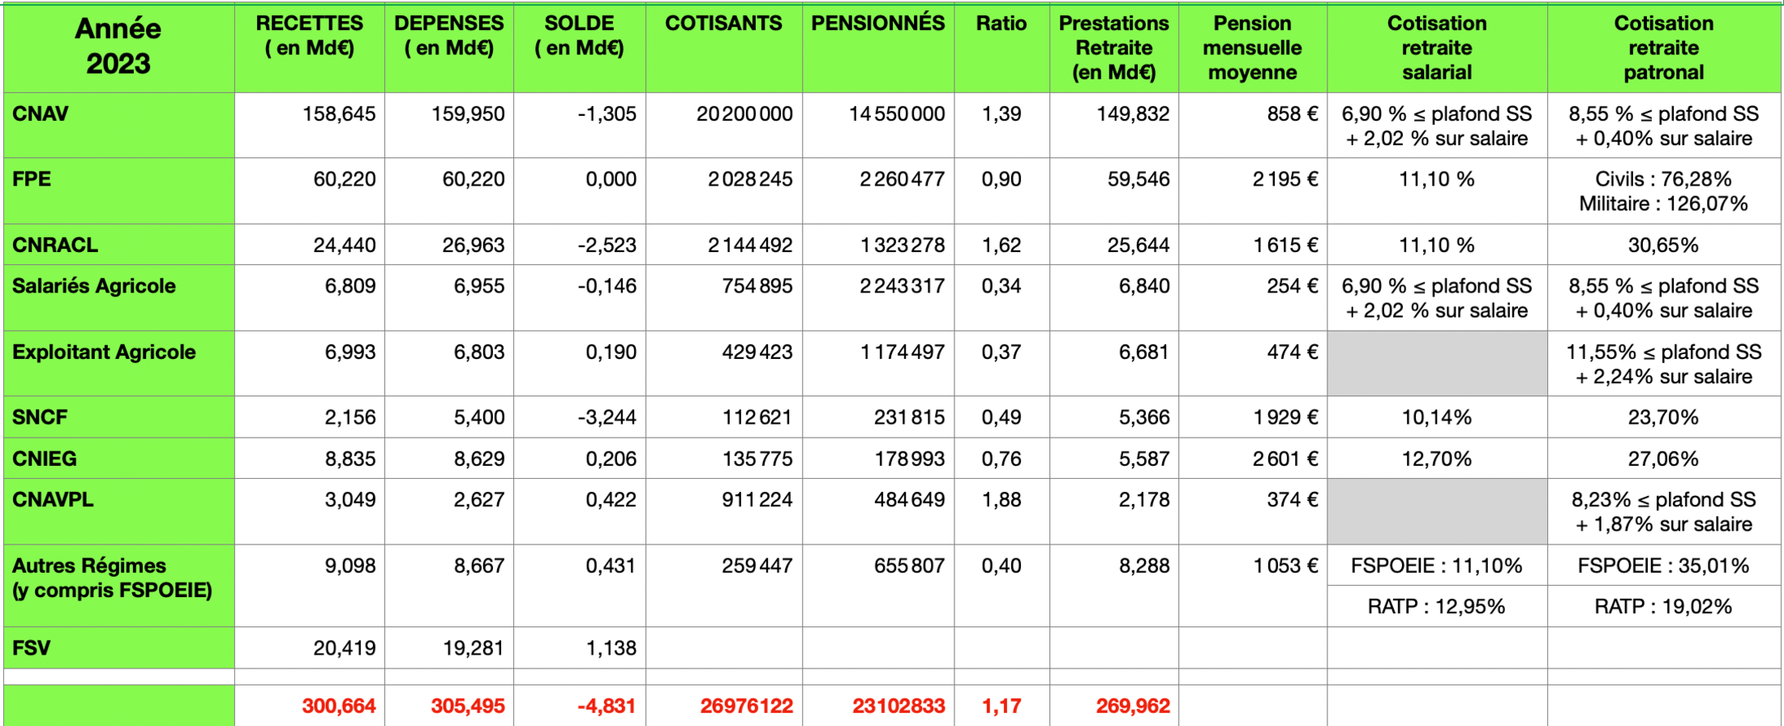
Task: Select the RECETTES column header
Action: click(309, 36)
